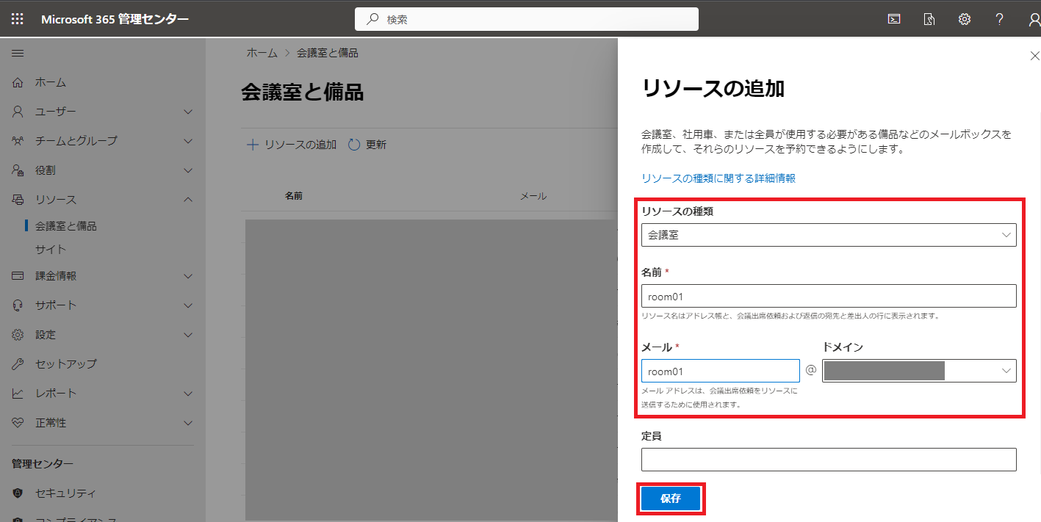Click 会議室と備品 breadcrumb
This screenshot has height=522, width=1041.
pyautogui.click(x=328, y=53)
